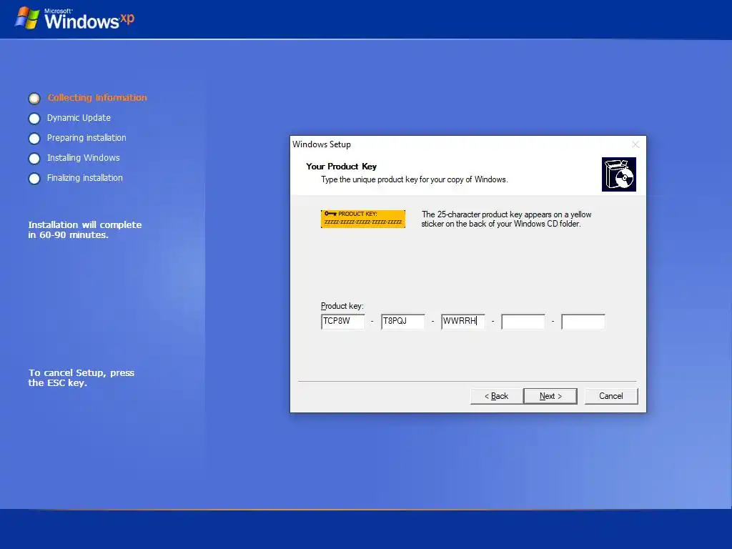Select the Collecting information step bullet
The height and width of the screenshot is (549, 732).
(x=34, y=99)
